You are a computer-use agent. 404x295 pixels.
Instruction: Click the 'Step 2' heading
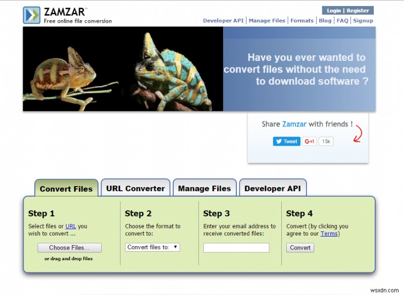(x=138, y=213)
